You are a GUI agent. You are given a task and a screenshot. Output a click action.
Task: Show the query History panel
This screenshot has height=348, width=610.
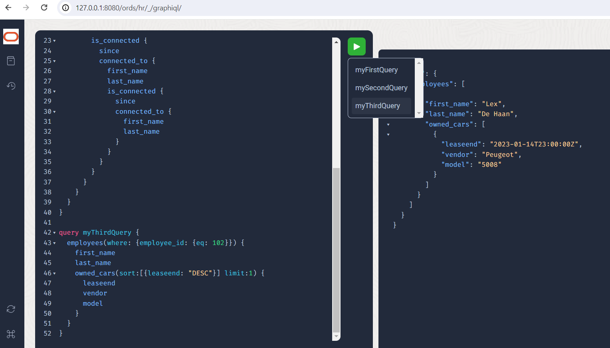pos(11,85)
